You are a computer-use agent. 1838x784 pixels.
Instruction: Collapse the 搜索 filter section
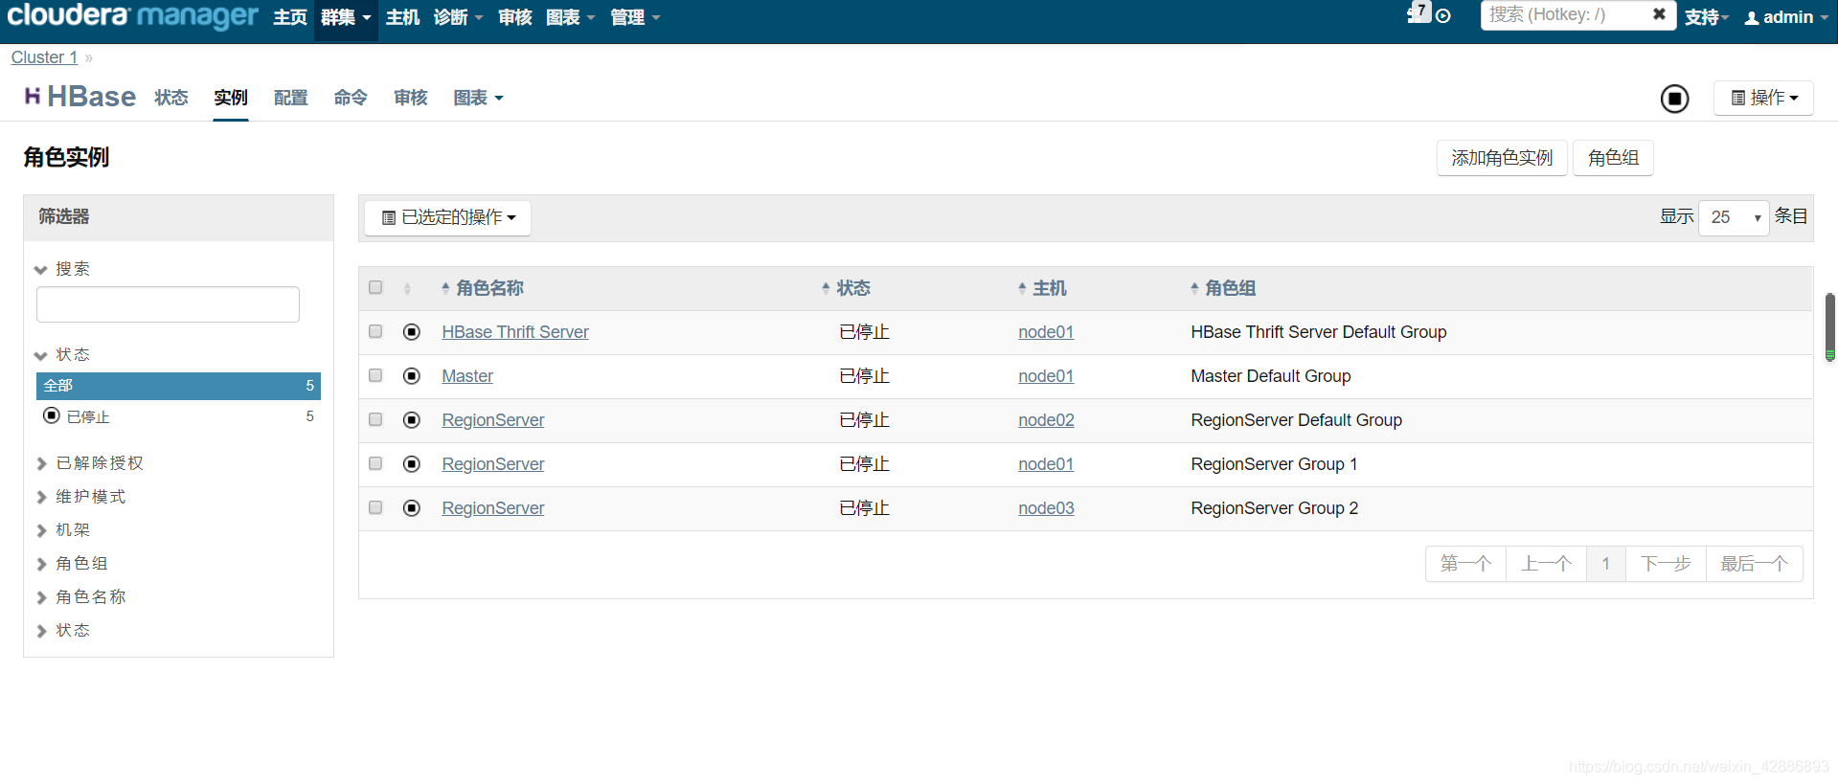point(63,269)
